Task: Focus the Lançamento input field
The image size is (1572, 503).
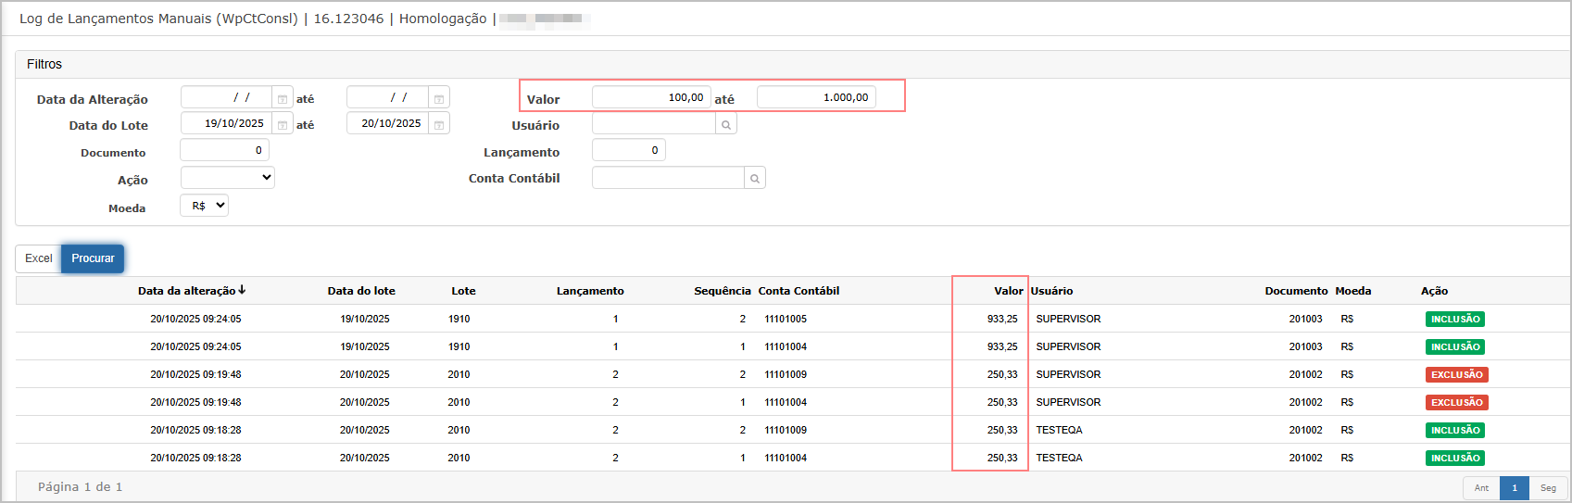Action: [628, 150]
